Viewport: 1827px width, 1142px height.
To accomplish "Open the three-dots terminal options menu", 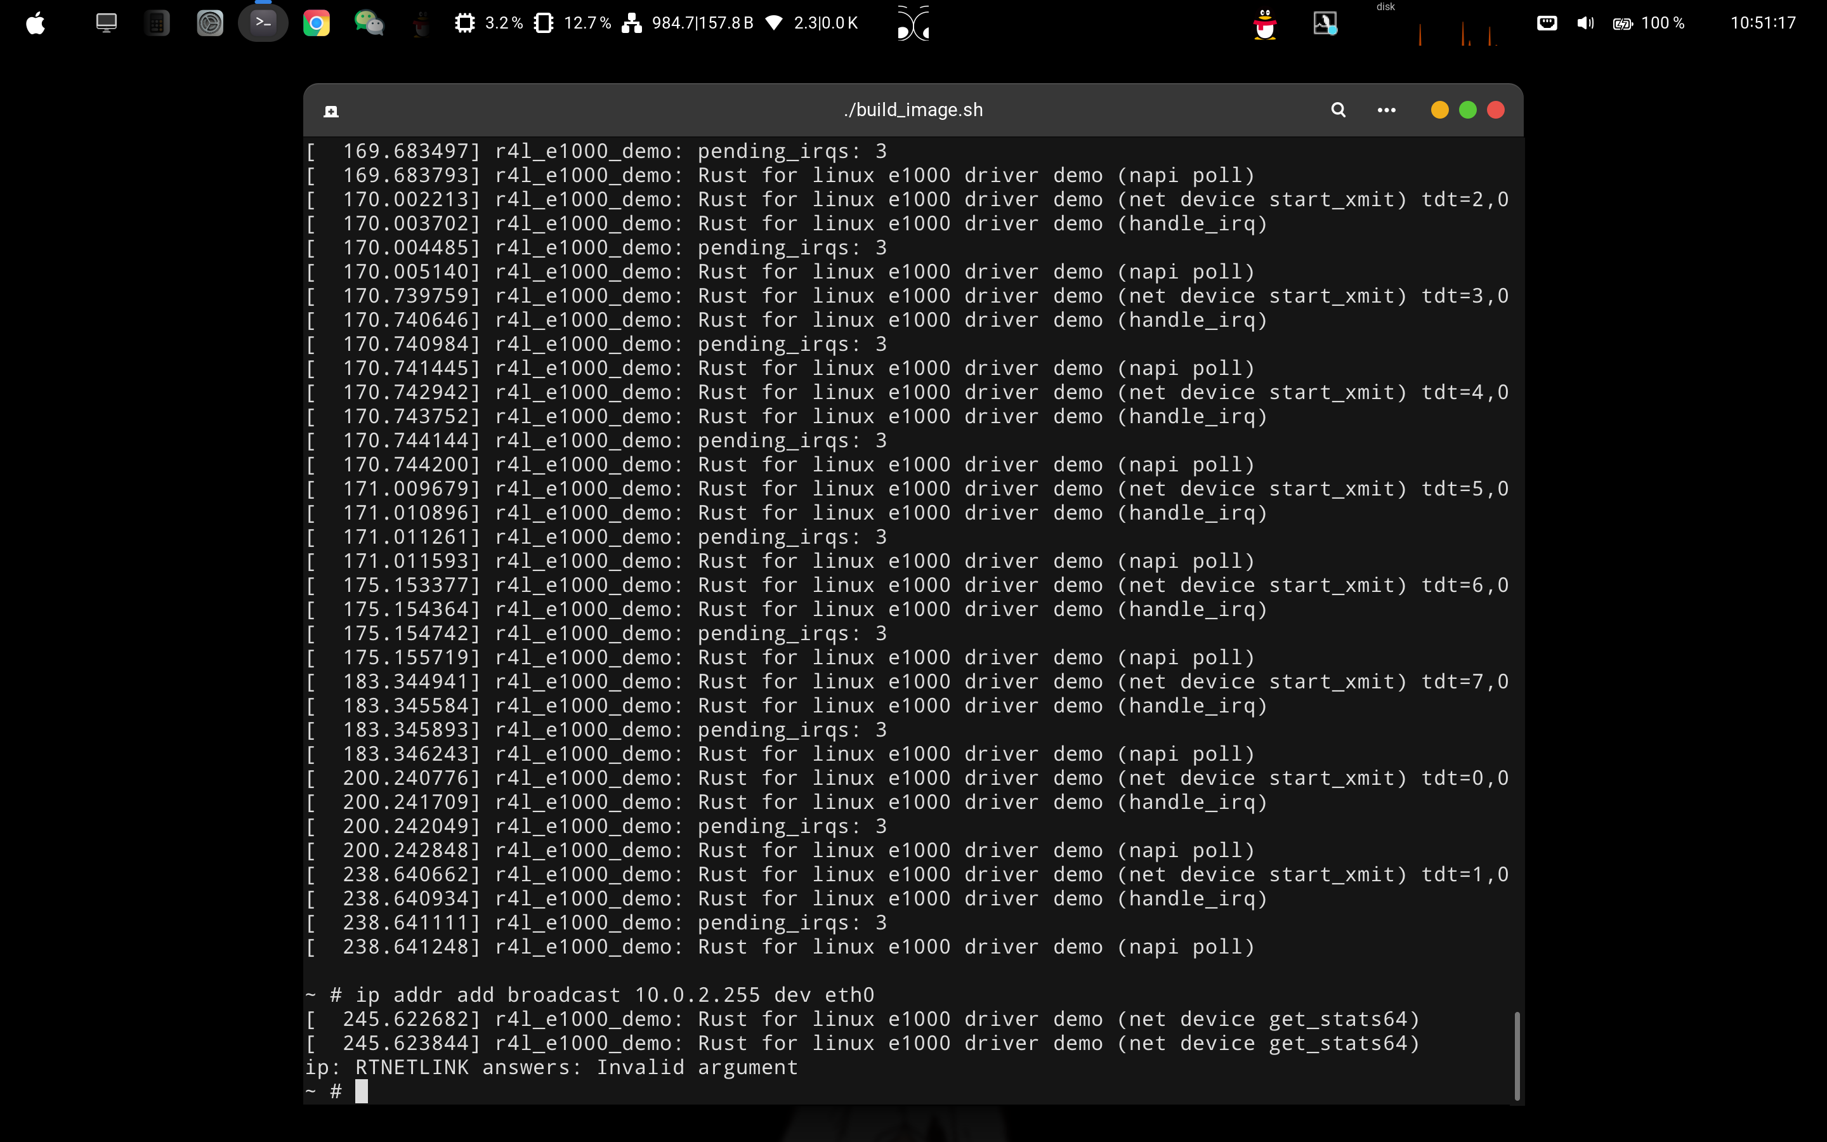I will click(x=1386, y=110).
